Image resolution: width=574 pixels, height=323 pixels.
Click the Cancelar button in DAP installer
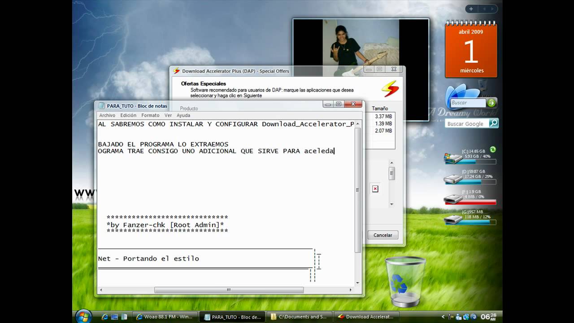coord(383,235)
